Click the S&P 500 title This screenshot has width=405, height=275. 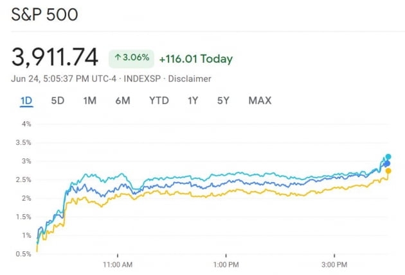(x=44, y=15)
